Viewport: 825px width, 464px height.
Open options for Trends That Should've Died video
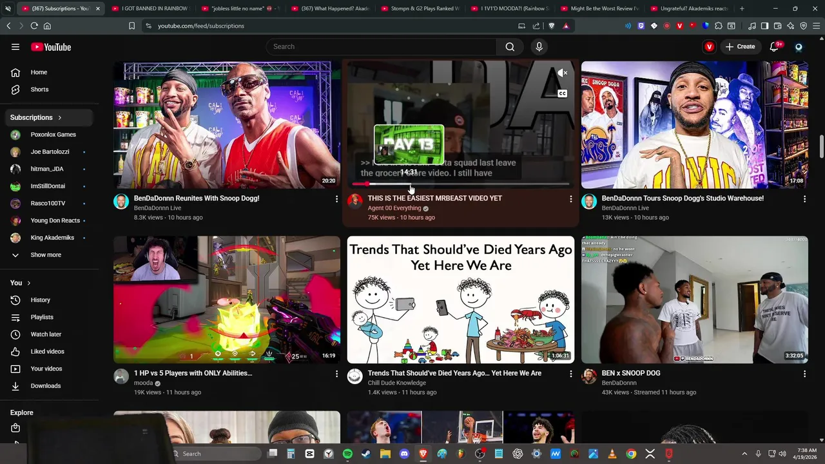[x=570, y=374]
